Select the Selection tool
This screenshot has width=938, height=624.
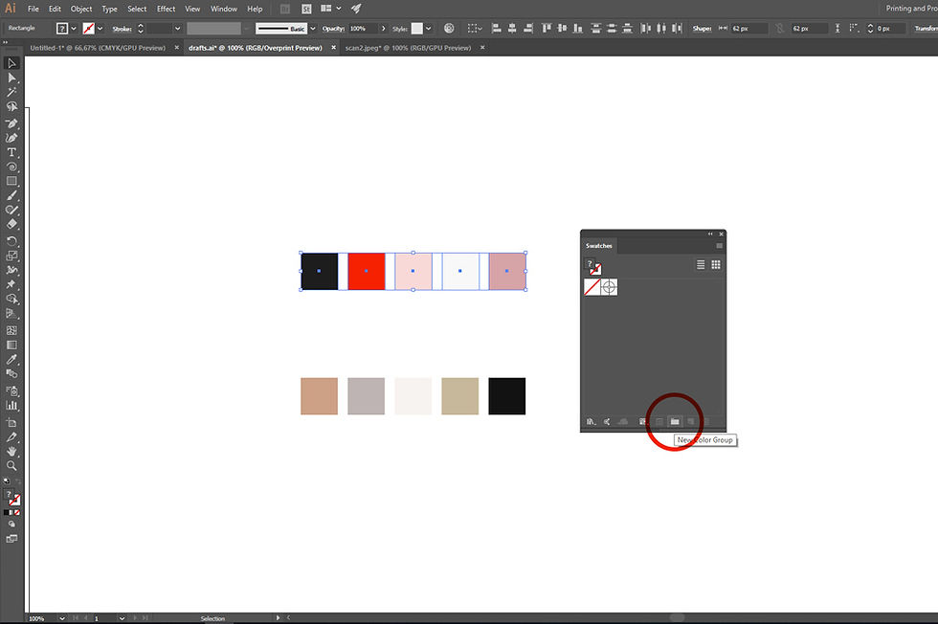(x=12, y=62)
